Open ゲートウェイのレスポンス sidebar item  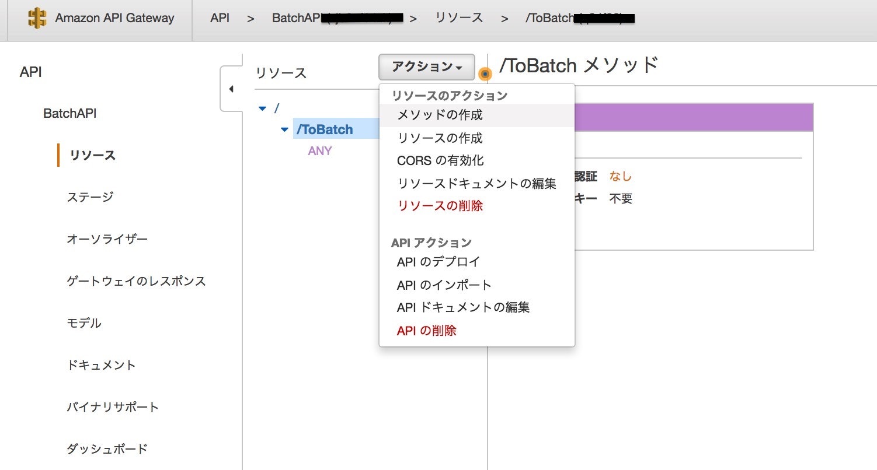(x=137, y=281)
